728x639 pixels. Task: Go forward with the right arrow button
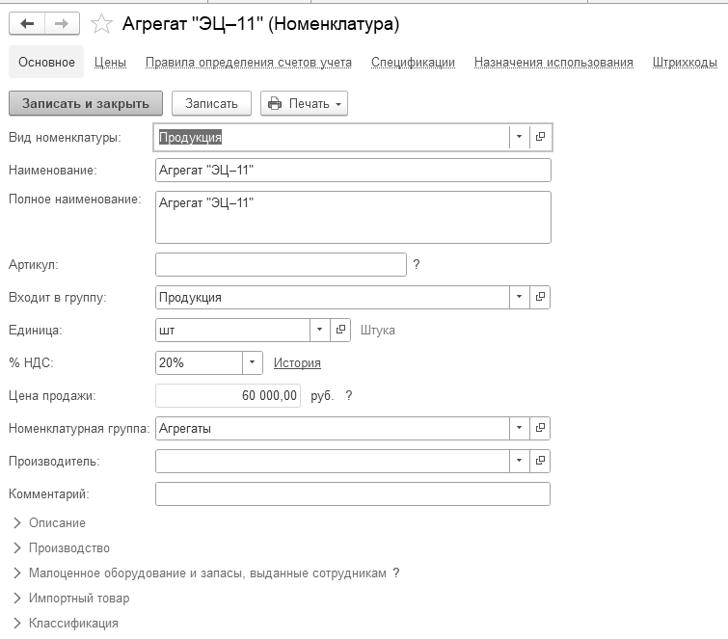(62, 23)
